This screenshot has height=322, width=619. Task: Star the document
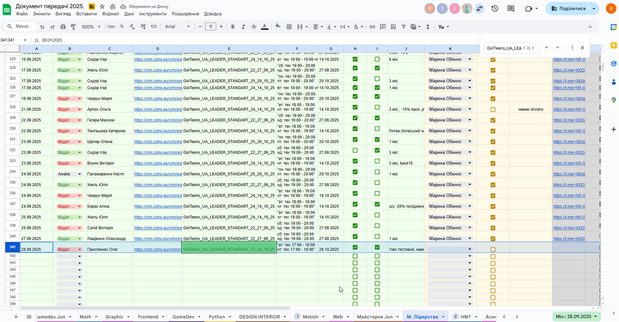[102, 7]
